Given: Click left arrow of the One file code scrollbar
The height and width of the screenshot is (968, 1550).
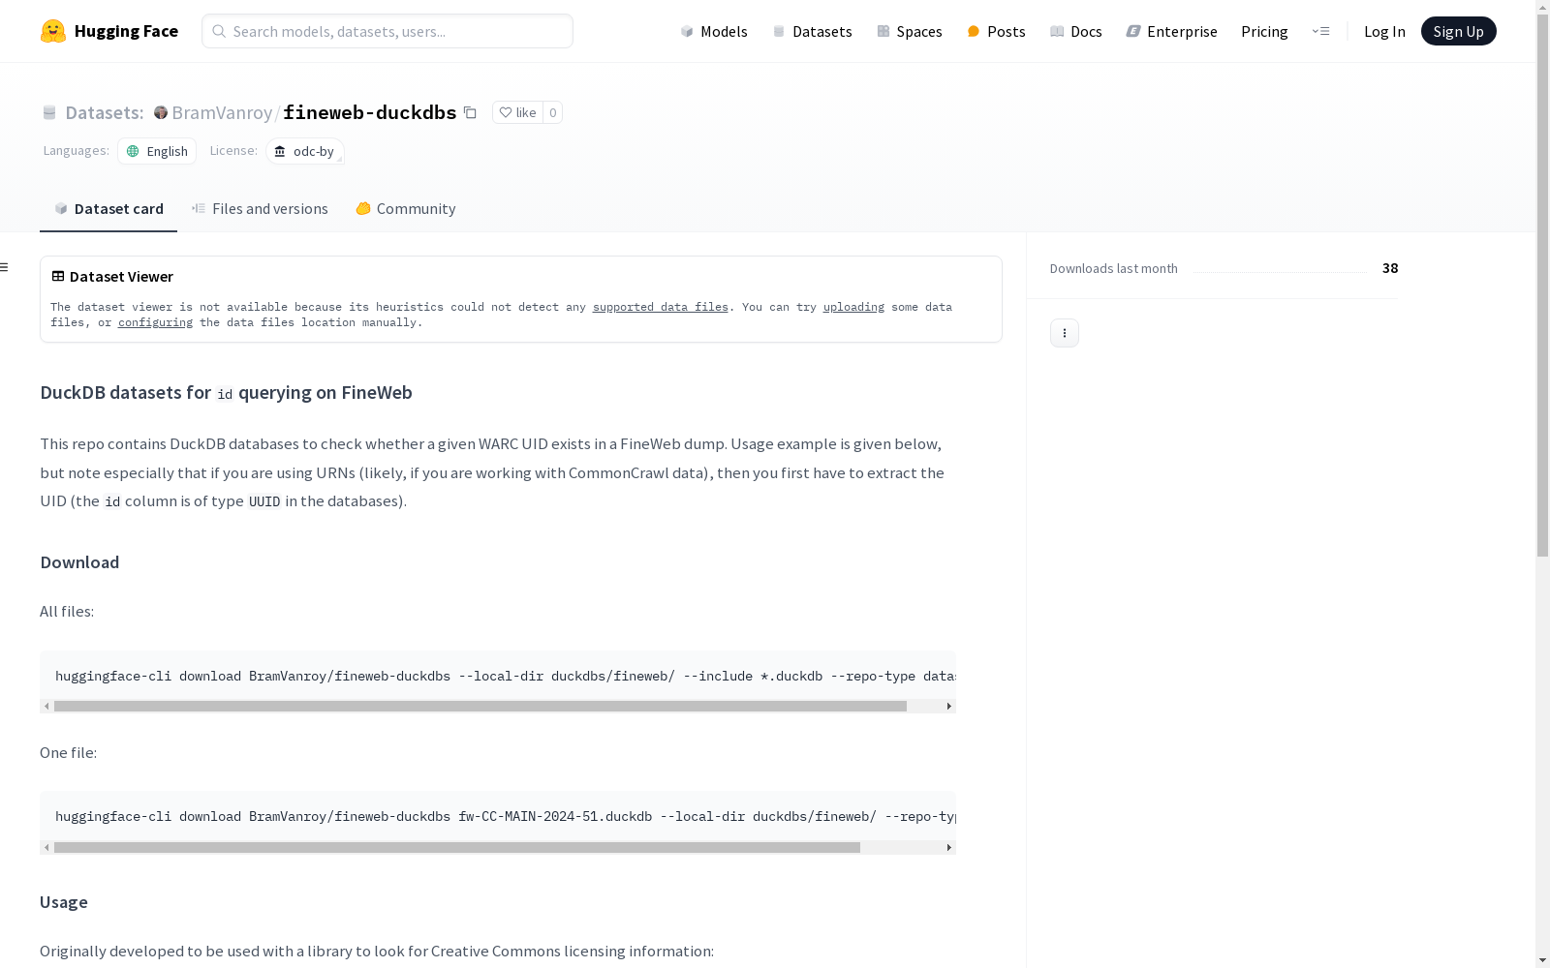Looking at the screenshot, I should tap(46, 848).
